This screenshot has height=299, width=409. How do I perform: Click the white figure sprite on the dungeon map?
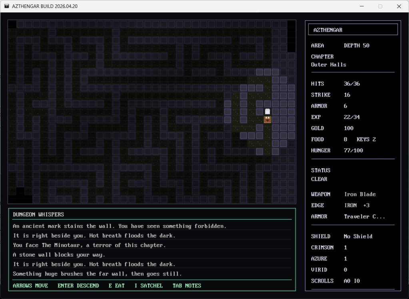click(267, 112)
